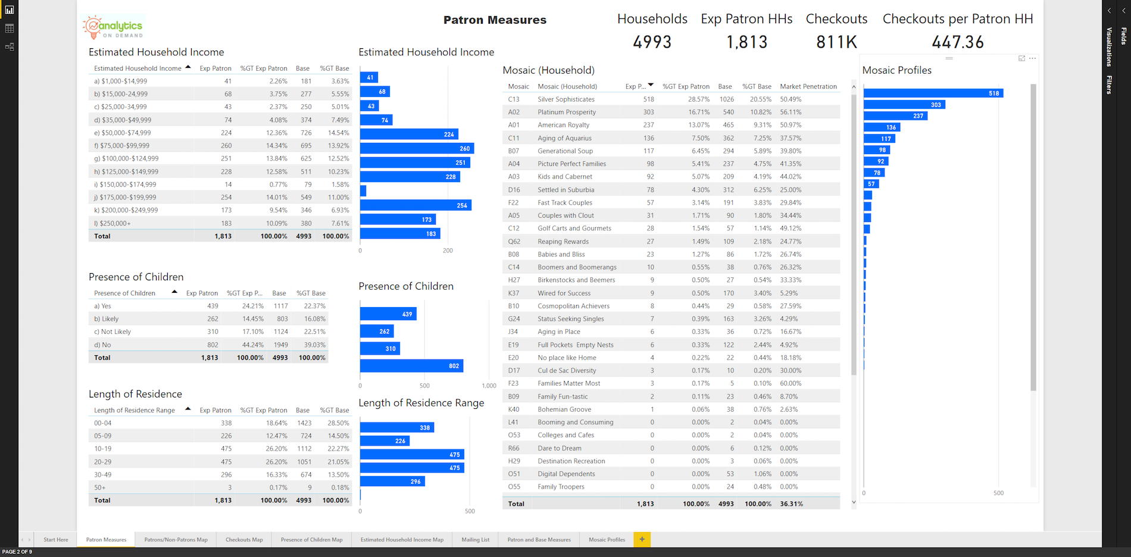The width and height of the screenshot is (1131, 557).
Task: Open the Fields pane label
Action: click(x=1124, y=36)
